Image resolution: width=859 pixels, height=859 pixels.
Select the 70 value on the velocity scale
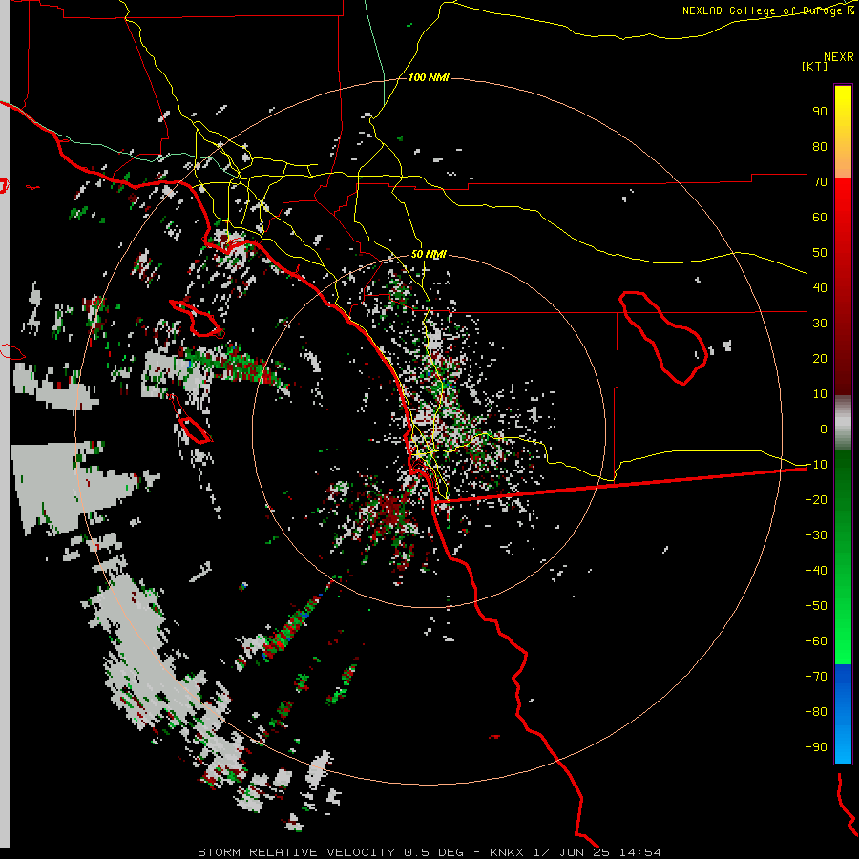click(x=820, y=182)
